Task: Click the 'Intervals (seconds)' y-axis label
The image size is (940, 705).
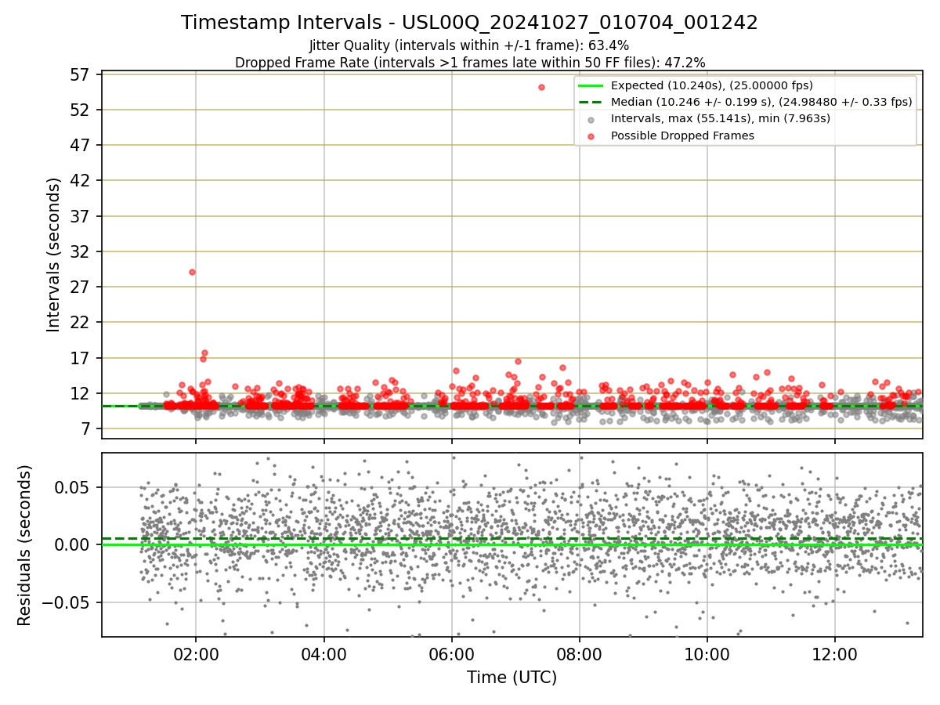Action: tap(53, 255)
